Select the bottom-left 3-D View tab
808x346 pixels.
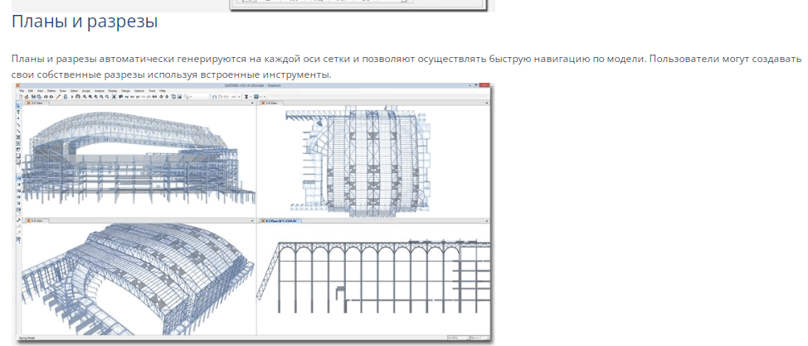pos(36,222)
